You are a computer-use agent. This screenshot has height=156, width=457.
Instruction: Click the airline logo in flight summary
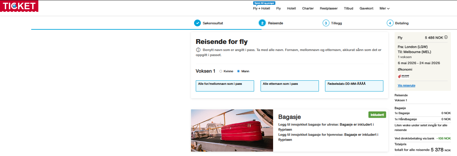click(403, 77)
